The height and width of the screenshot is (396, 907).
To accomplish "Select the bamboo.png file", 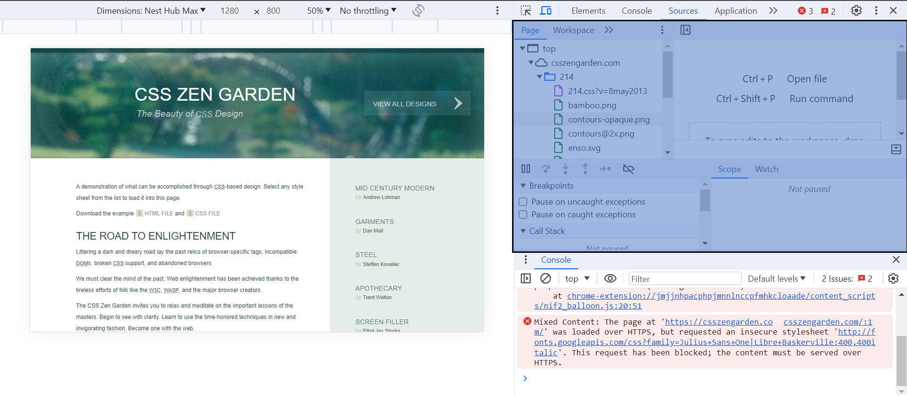I will coord(592,105).
